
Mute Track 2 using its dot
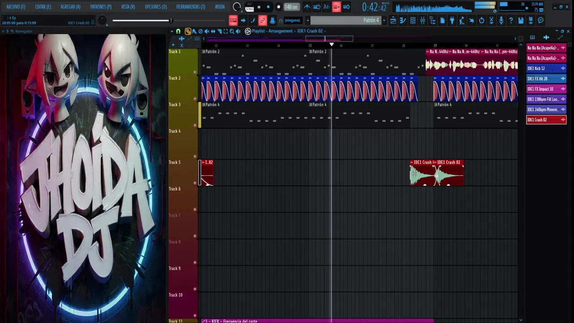coord(195,98)
